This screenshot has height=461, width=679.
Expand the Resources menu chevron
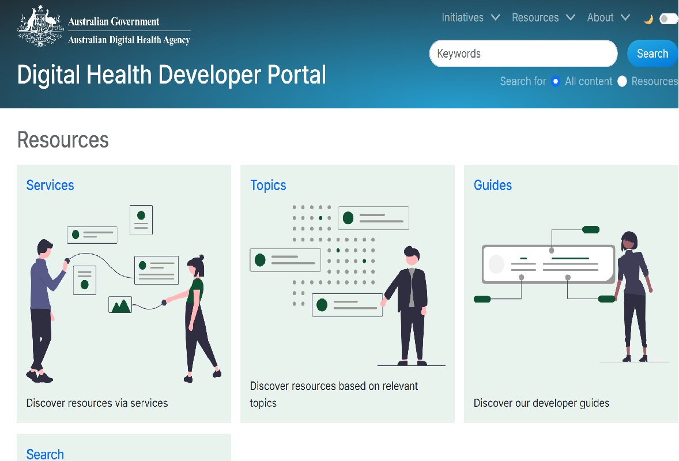pyautogui.click(x=571, y=18)
